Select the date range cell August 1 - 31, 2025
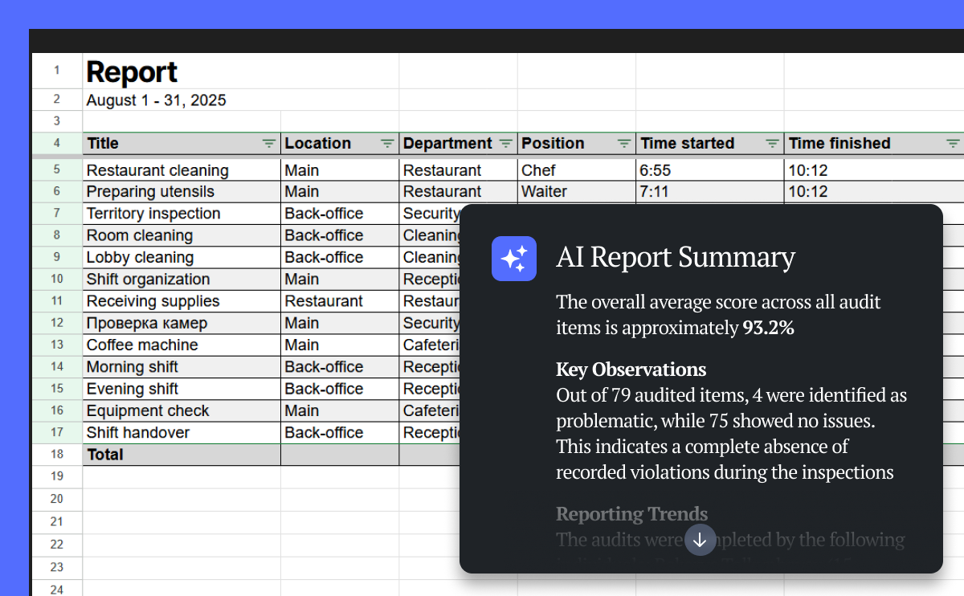Screen dimensions: 964x596 [156, 100]
